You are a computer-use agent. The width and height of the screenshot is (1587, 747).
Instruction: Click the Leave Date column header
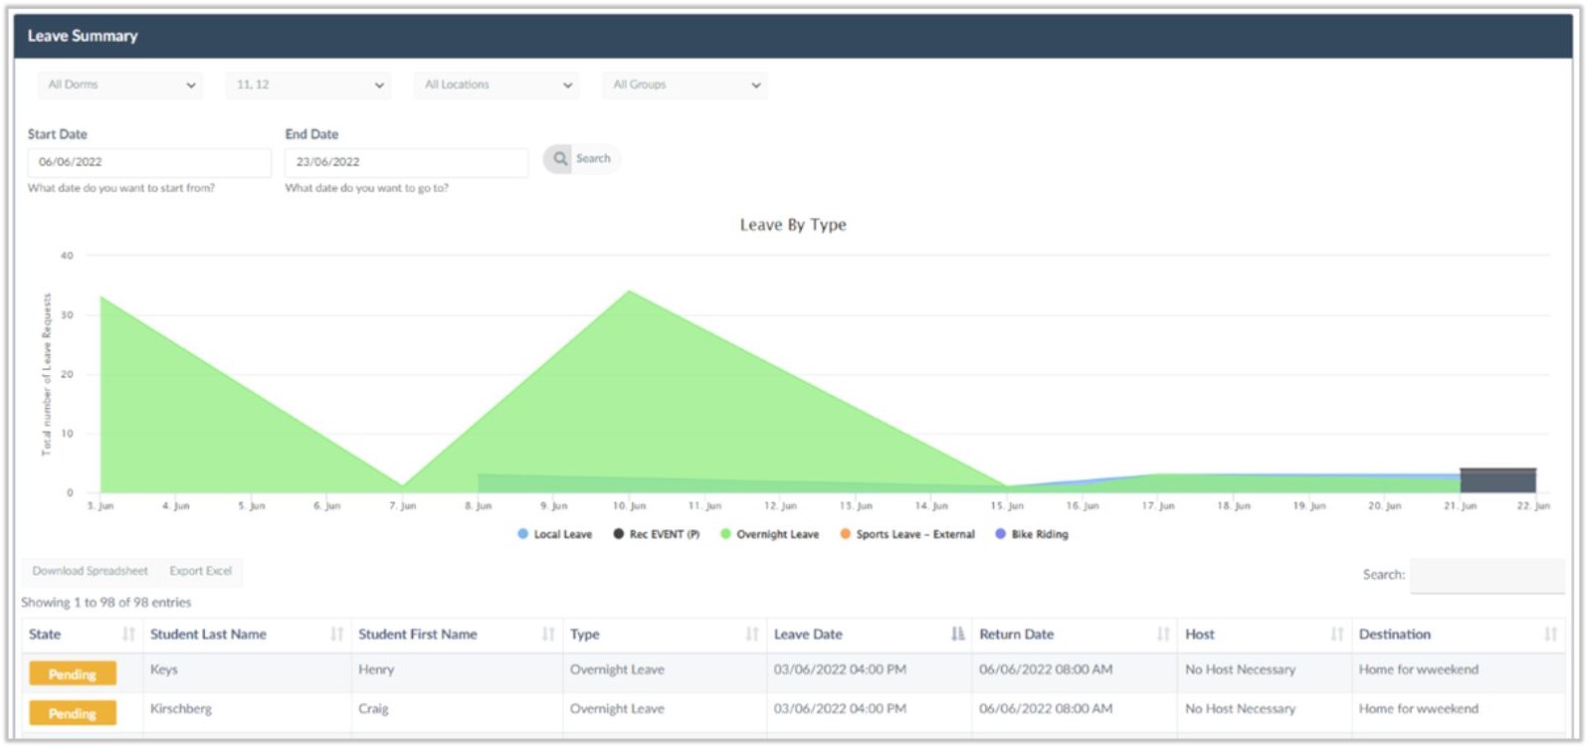pyautogui.click(x=869, y=635)
